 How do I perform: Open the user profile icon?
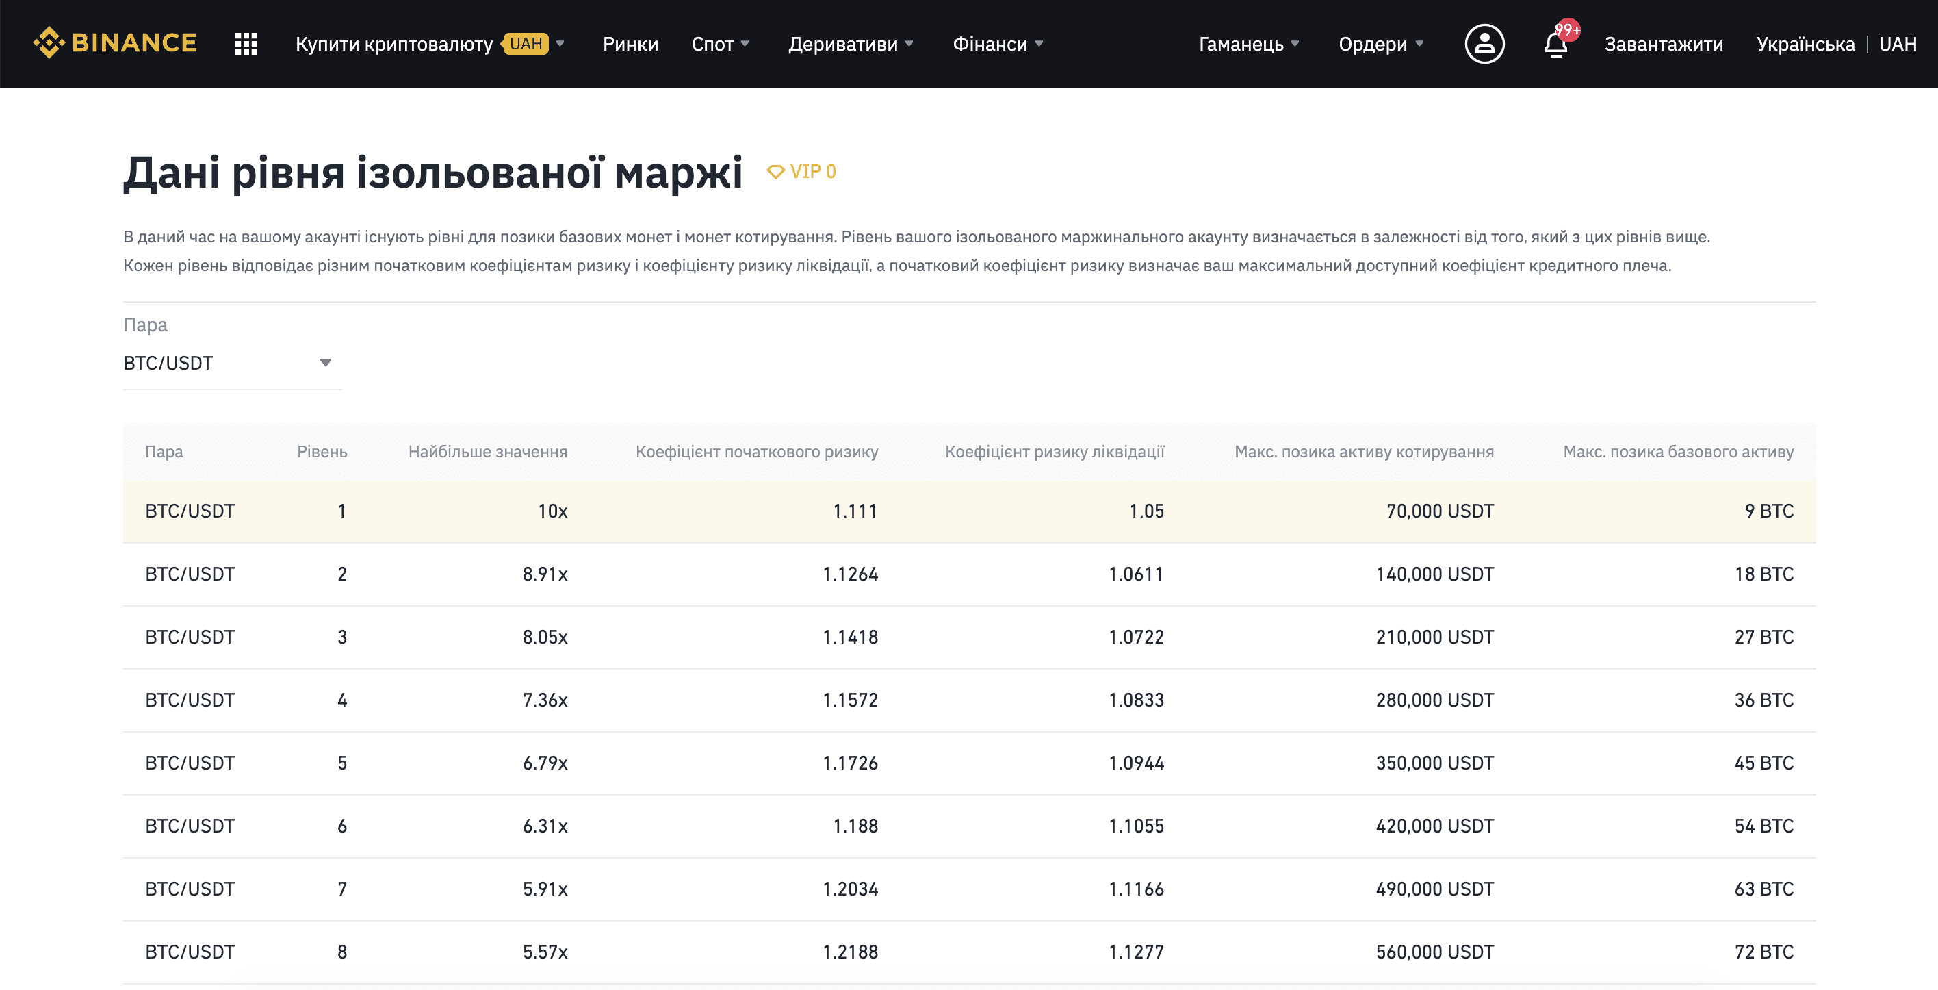[x=1484, y=44]
